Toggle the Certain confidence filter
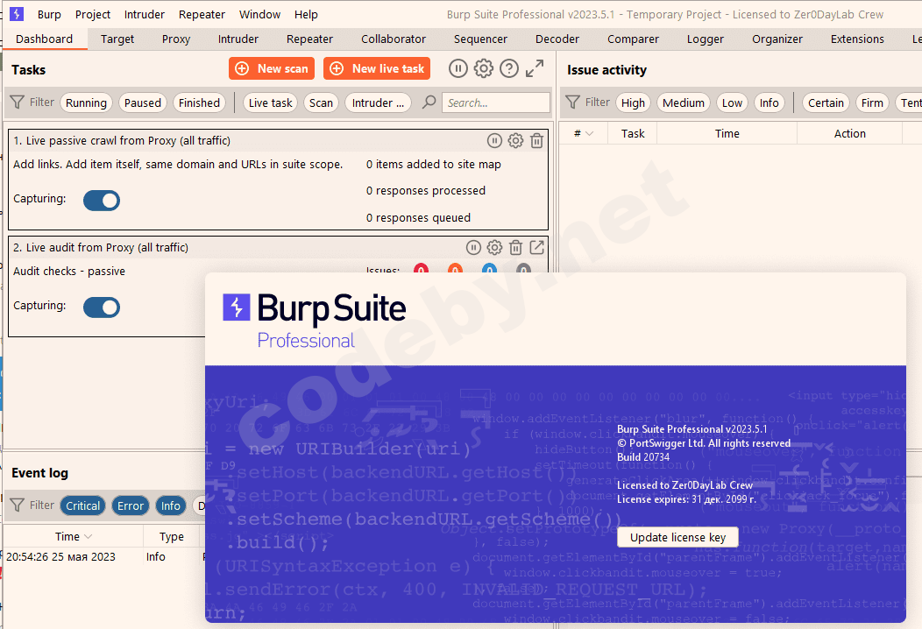This screenshot has height=629, width=922. pyautogui.click(x=826, y=102)
